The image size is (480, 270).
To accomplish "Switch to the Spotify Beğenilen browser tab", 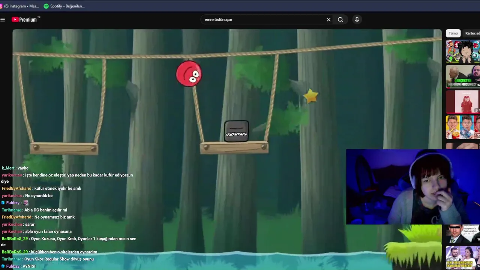I will coord(64,6).
